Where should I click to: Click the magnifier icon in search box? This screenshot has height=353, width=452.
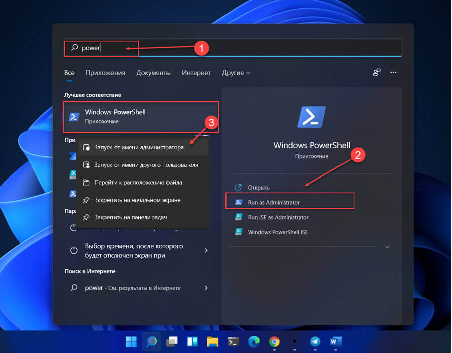(75, 47)
